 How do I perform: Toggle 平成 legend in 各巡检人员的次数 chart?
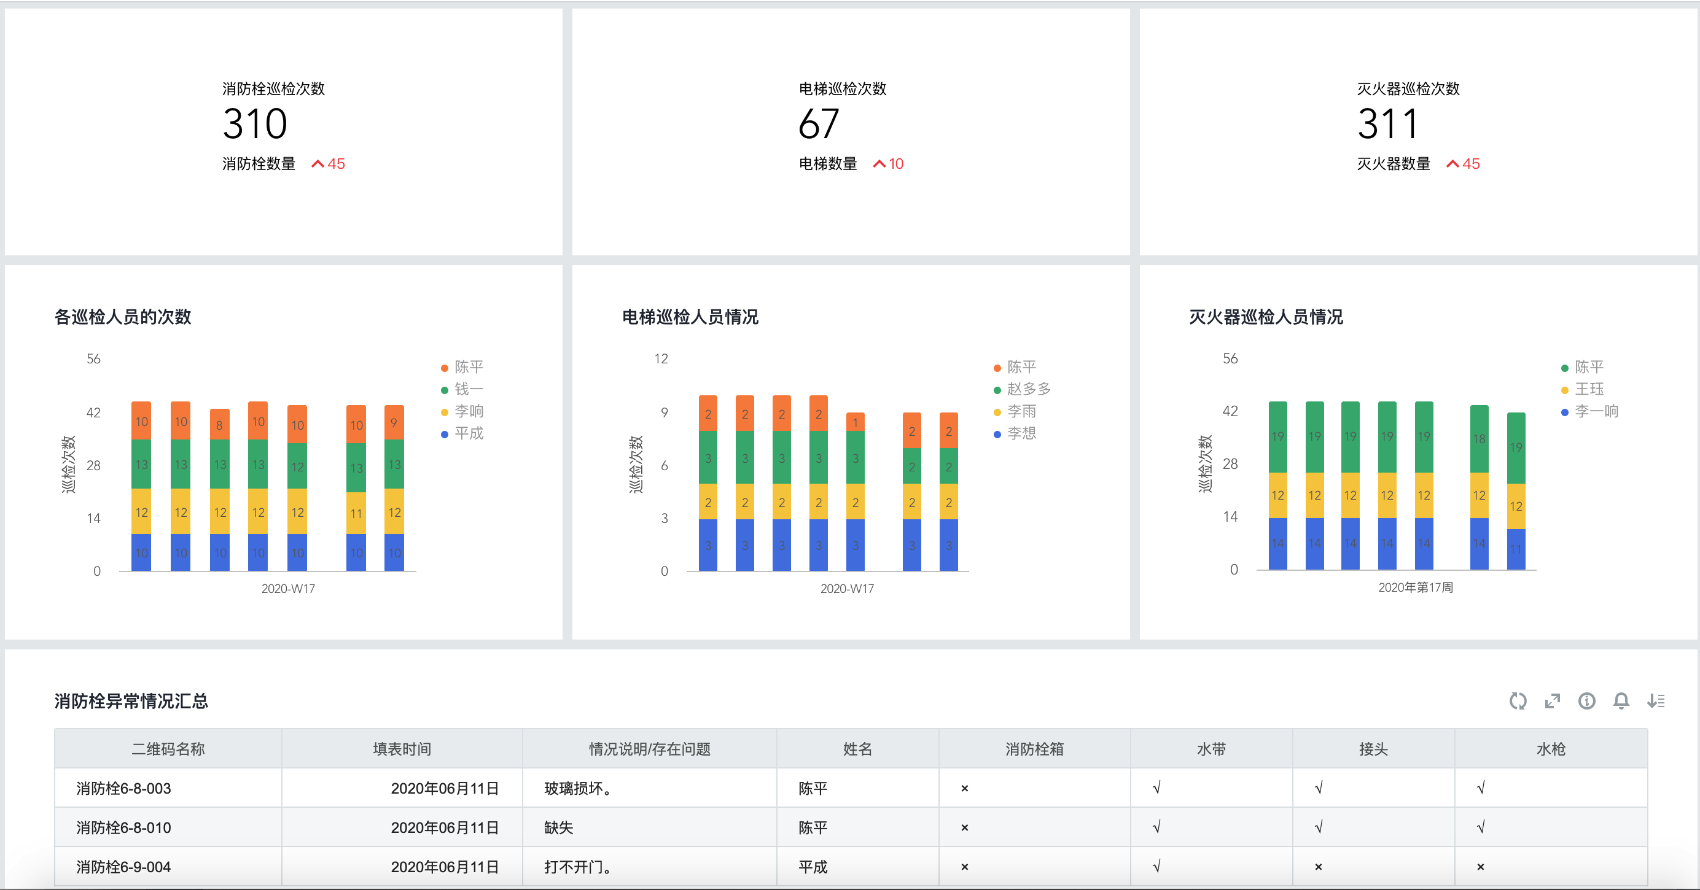pos(462,433)
